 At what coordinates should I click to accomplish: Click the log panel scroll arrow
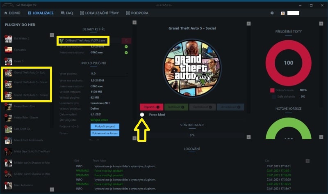307,161
